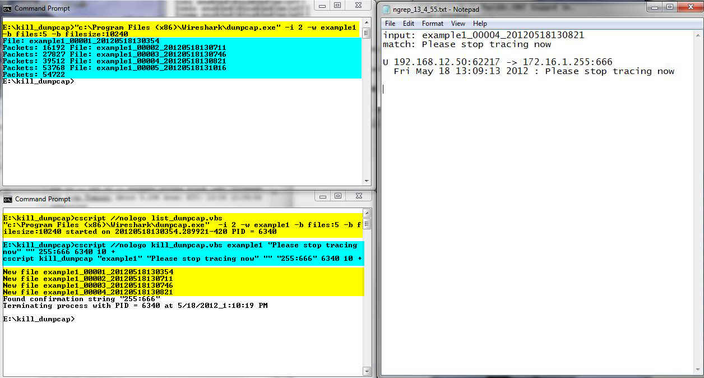This screenshot has width=704, height=378.
Task: Minimize the top Command Prompt window
Action: pyautogui.click(x=322, y=6)
